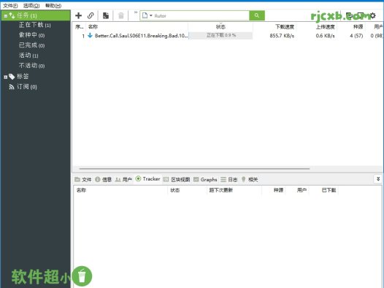
Task: Sort by 用户 column in torrent list
Action: pyautogui.click(x=378, y=27)
